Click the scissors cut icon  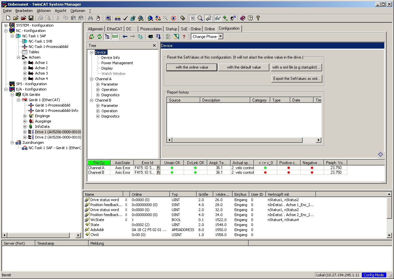tap(58, 18)
